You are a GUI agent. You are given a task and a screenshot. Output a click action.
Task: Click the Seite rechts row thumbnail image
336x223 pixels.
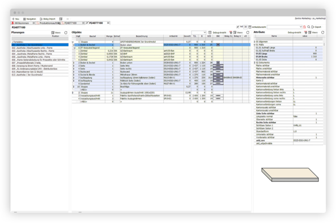coord(218,69)
